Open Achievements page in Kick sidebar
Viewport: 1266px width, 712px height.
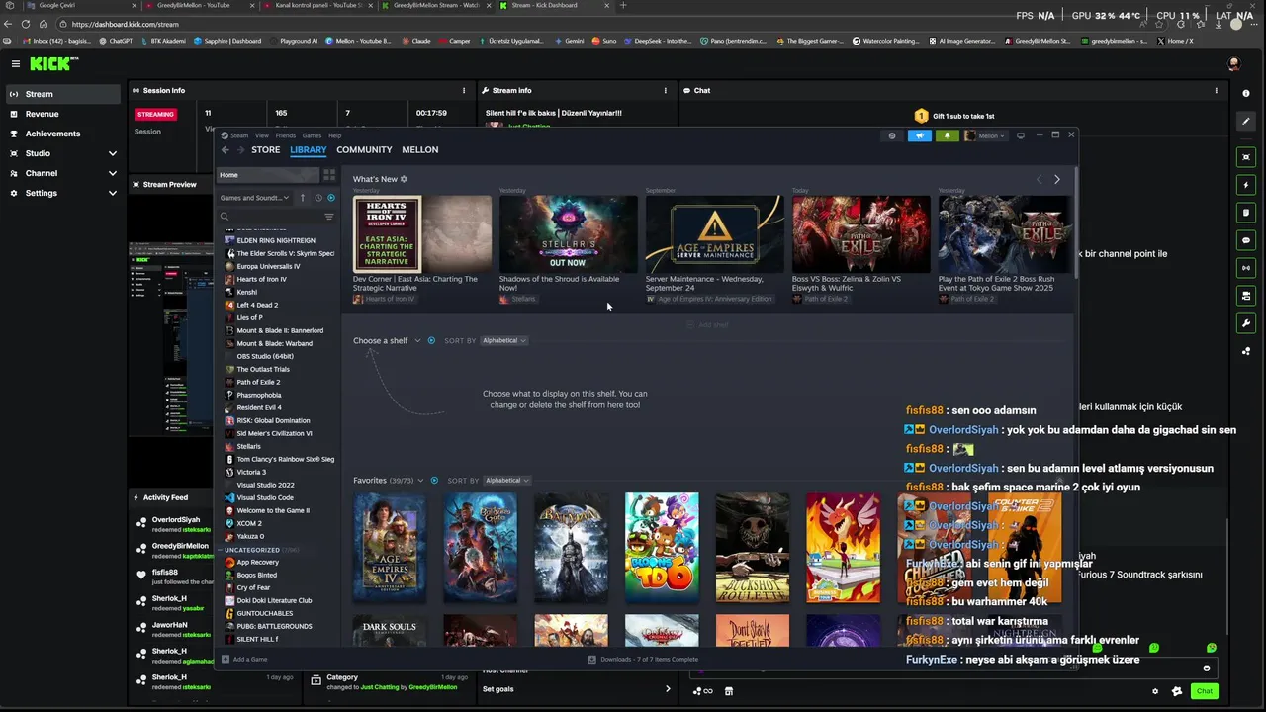[x=61, y=133]
